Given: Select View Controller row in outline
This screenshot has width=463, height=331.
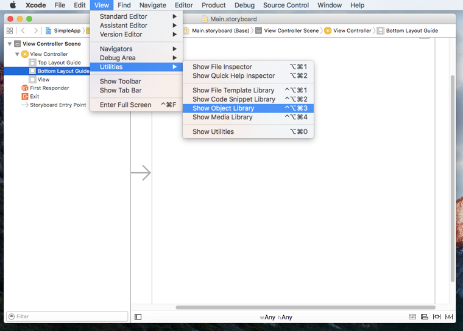Looking at the screenshot, I should (x=49, y=54).
